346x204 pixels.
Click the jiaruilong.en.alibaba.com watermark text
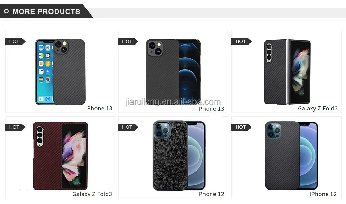[173, 102]
